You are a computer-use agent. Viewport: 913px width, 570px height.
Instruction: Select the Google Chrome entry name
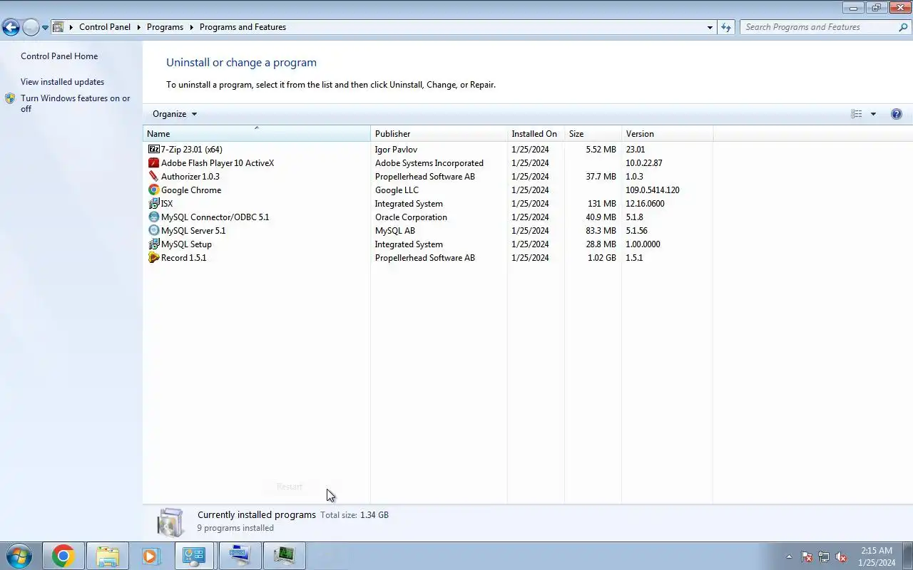click(191, 190)
